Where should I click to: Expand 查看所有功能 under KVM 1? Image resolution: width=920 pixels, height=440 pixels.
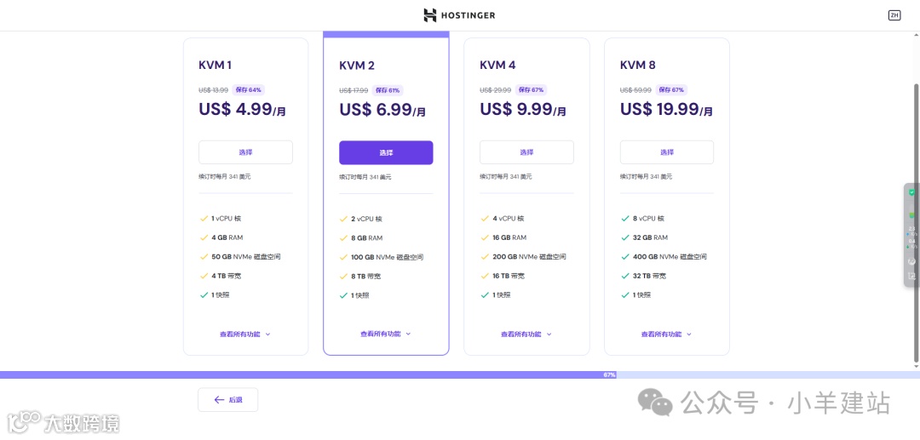245,334
